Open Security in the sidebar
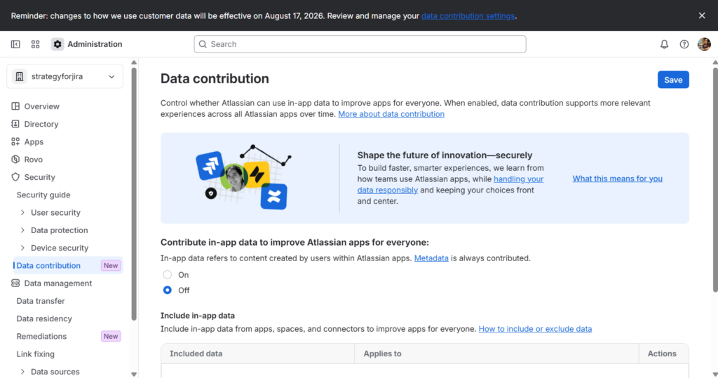718x378 pixels. point(39,177)
